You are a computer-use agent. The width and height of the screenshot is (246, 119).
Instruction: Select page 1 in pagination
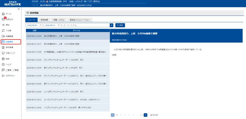click(x=117, y=115)
